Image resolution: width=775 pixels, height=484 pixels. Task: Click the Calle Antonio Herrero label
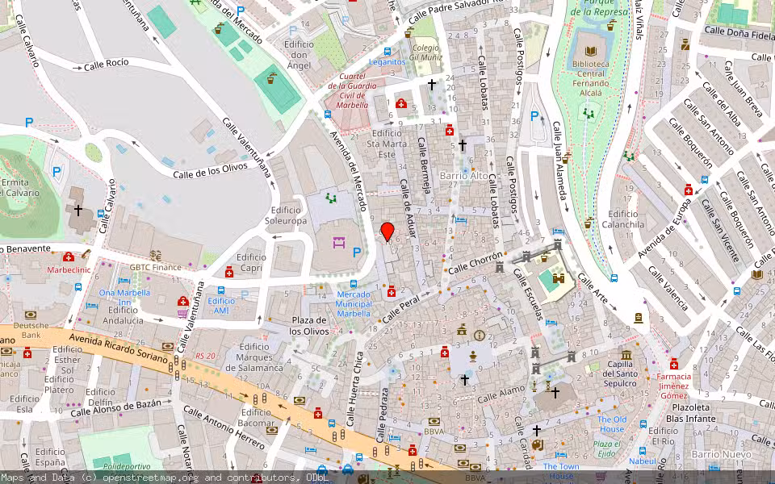point(224,428)
